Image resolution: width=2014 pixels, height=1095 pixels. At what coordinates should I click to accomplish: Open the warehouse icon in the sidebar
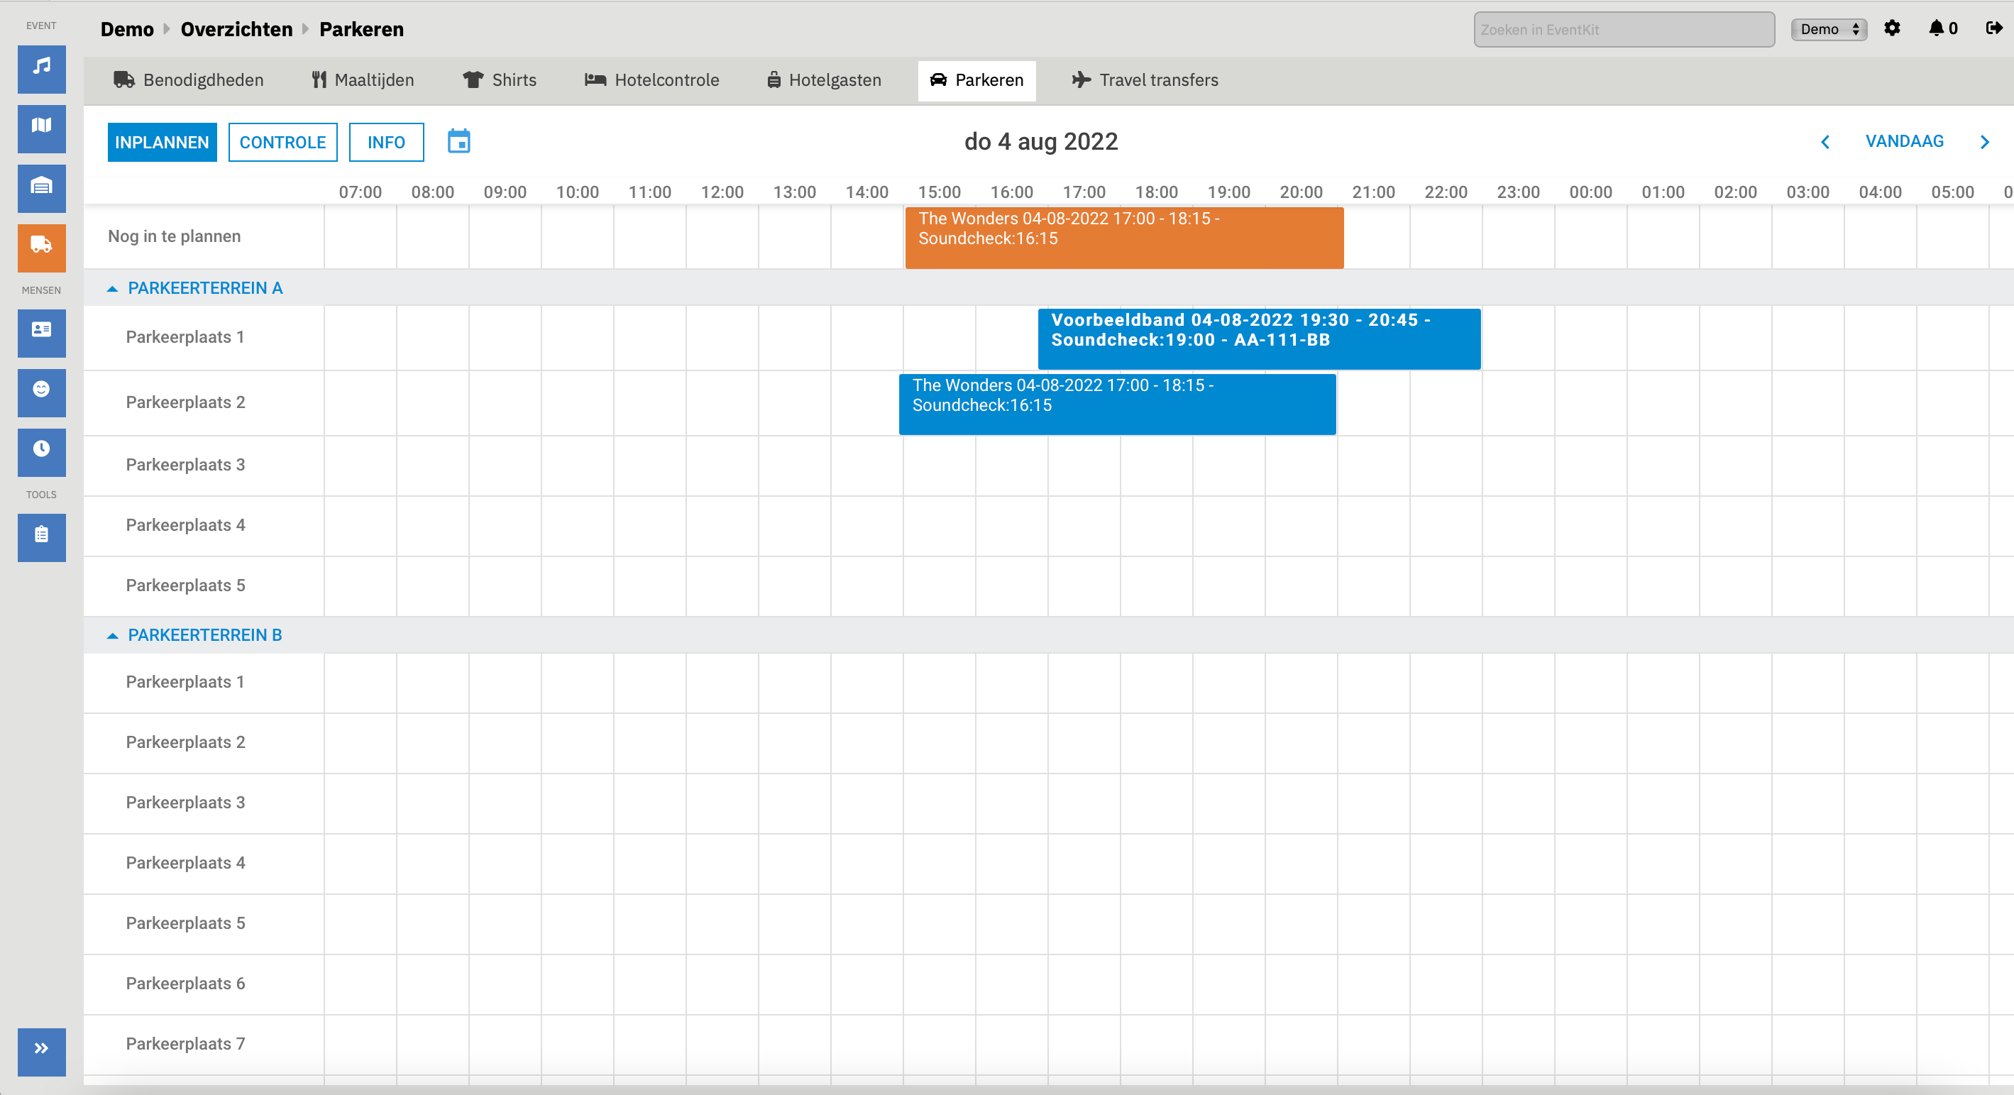[x=41, y=187]
